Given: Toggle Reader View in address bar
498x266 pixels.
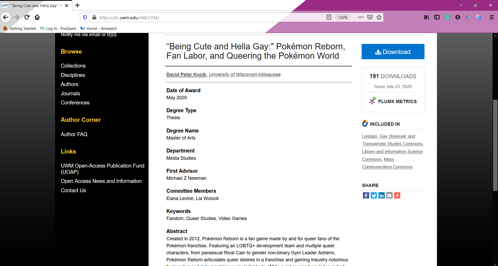Looking at the screenshot, I should coord(329,17).
